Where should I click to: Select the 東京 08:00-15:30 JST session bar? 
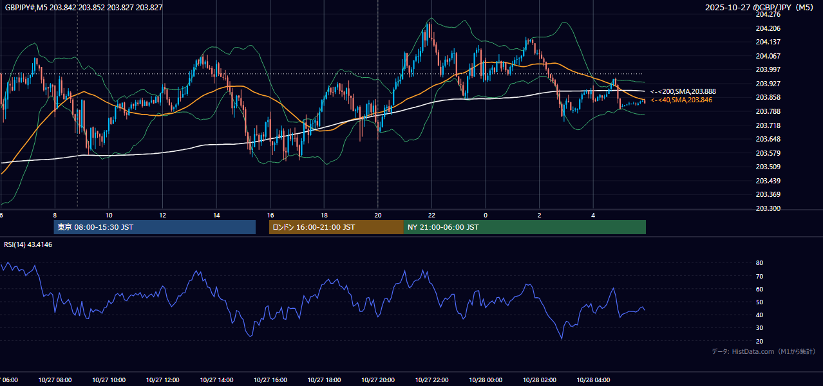[x=155, y=227]
